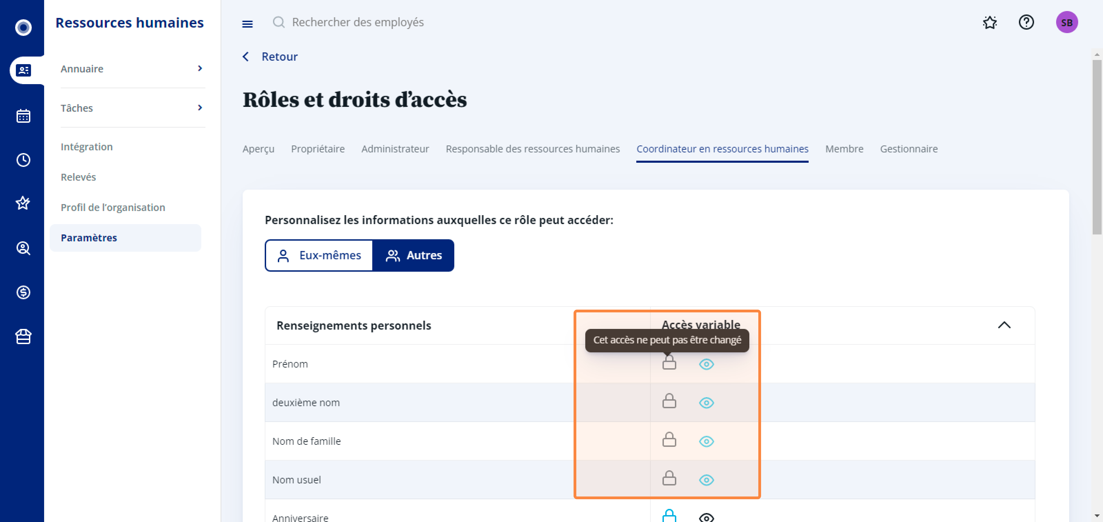Open the clock time-tracking sidebar icon
Screen dimensions: 1103x522
[23, 160]
